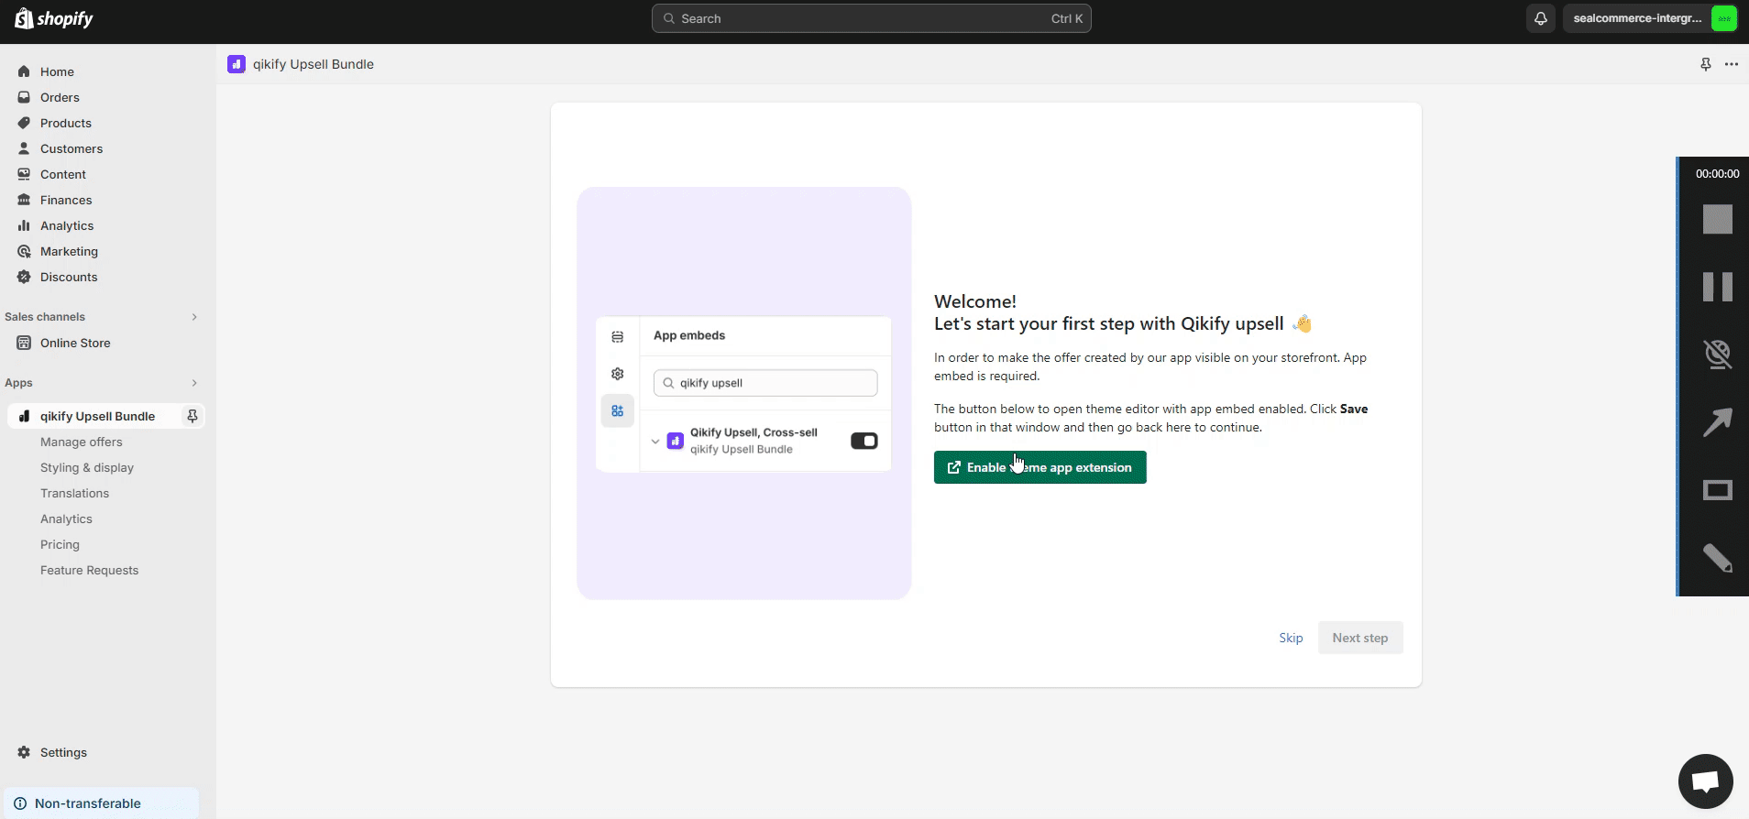
Task: Click the 00:00:00 recording timer
Action: tap(1717, 173)
